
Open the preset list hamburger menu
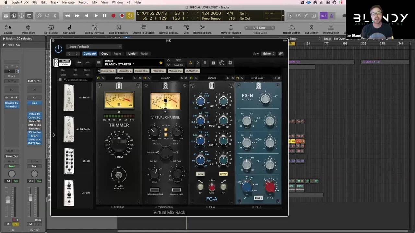[99, 63]
